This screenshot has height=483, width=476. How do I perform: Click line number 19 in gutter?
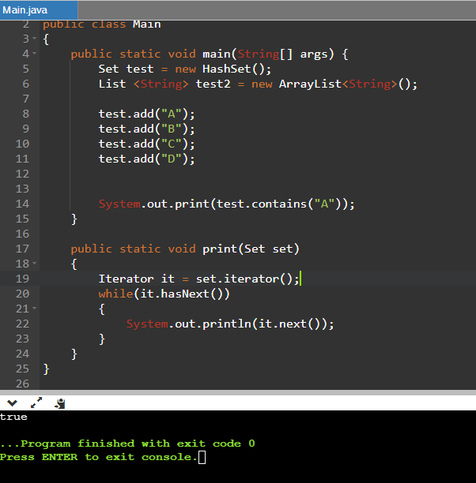(x=22, y=279)
